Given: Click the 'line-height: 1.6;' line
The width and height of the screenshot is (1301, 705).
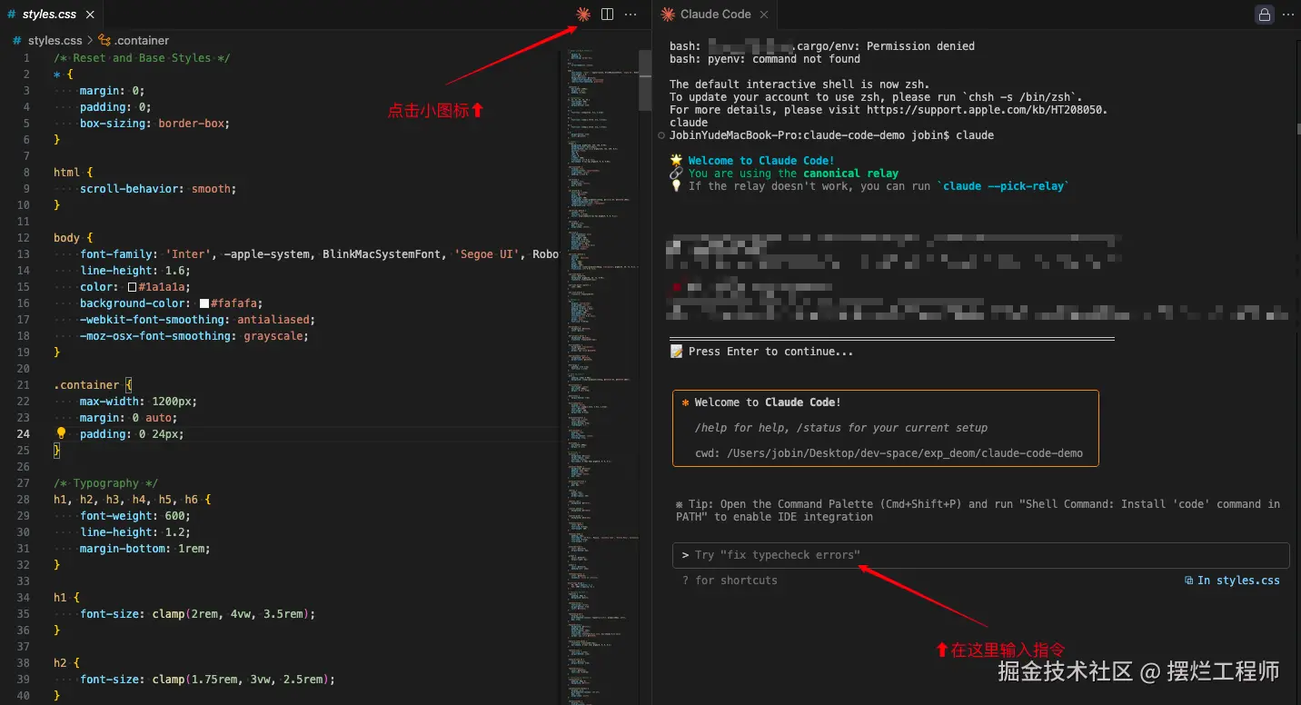Looking at the screenshot, I should [x=135, y=271].
